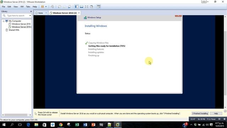Click the library search input field

[x=16, y=16]
